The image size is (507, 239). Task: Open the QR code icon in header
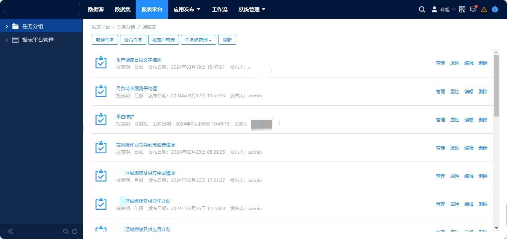pos(462,9)
